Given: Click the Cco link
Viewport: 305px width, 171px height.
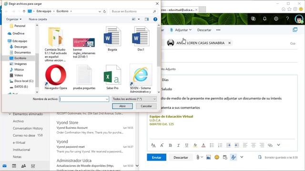Looking at the screenshot, I should coord(293,43).
